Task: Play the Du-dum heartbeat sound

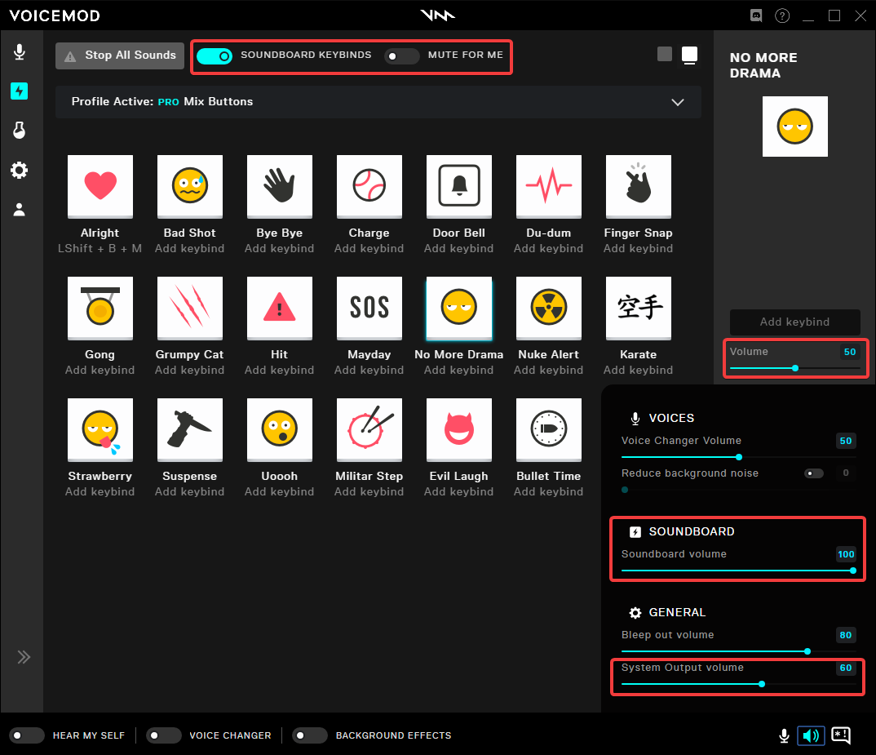Action: [549, 187]
